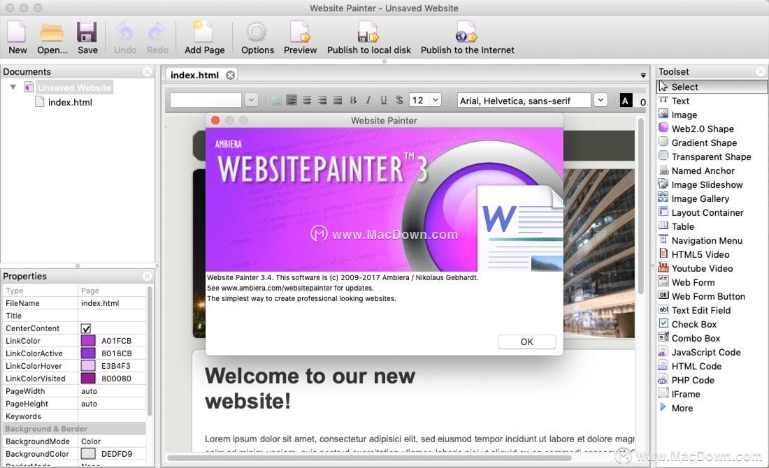Click the Title property value field
This screenshot has width=769, height=468.
(x=112, y=316)
